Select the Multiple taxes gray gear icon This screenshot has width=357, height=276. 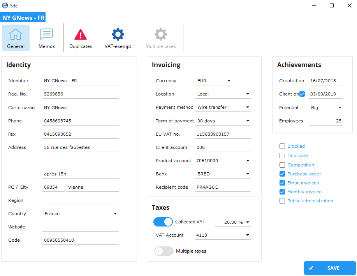pos(160,34)
